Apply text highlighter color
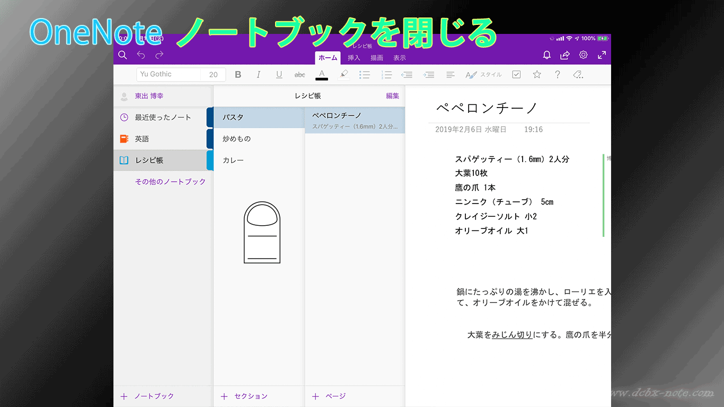The height and width of the screenshot is (407, 724). coord(344,75)
